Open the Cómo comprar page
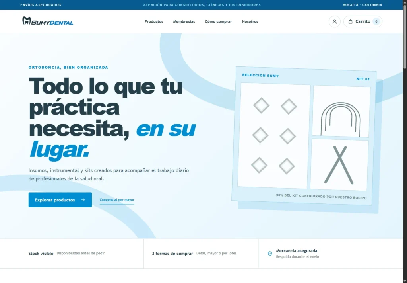This screenshot has width=407, height=283. 218,21
